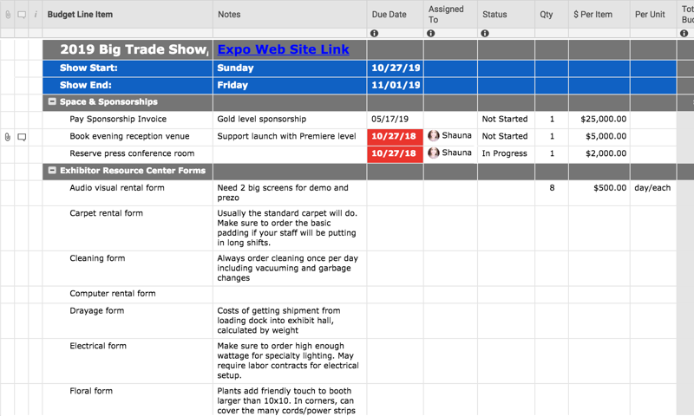
Task: Select the 11/01/19 show end date cell
Action: 396,85
